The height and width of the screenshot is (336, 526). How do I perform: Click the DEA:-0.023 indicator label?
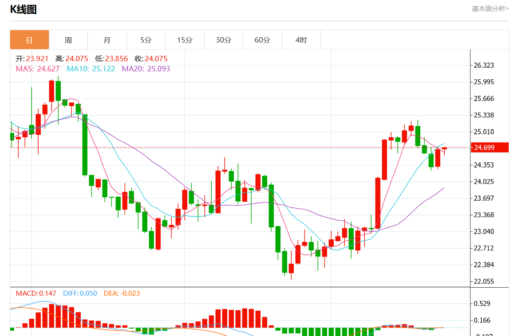(122, 293)
